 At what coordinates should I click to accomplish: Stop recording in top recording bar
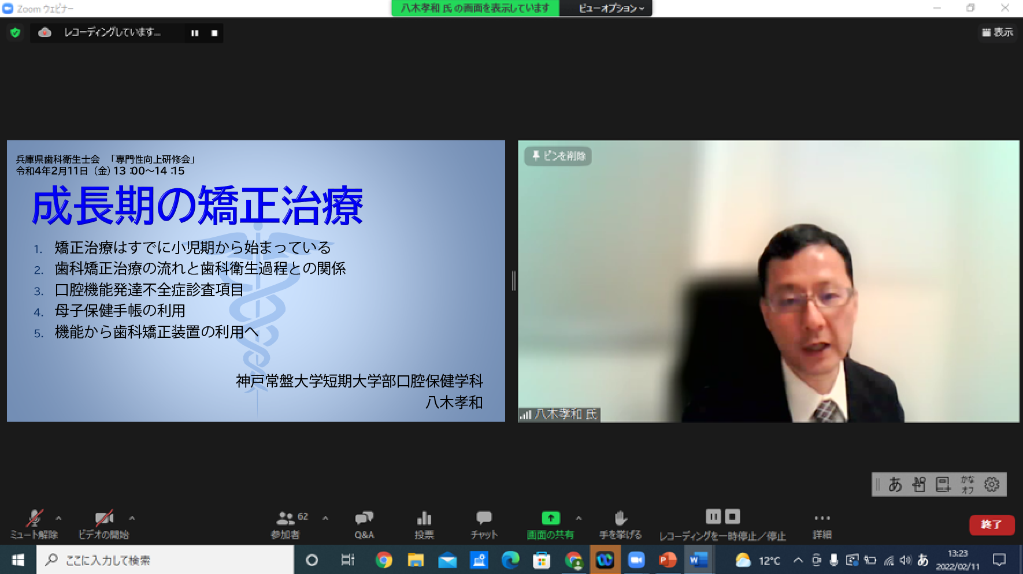point(214,33)
